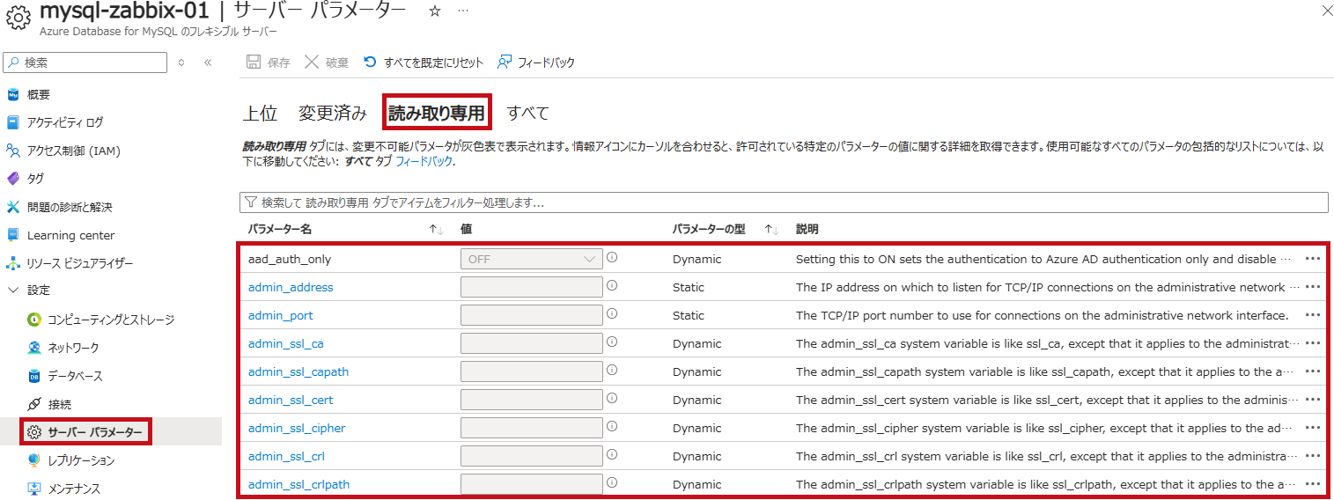This screenshot has width=1334, height=500.
Task: Click info icon for admin_address
Action: pos(612,286)
